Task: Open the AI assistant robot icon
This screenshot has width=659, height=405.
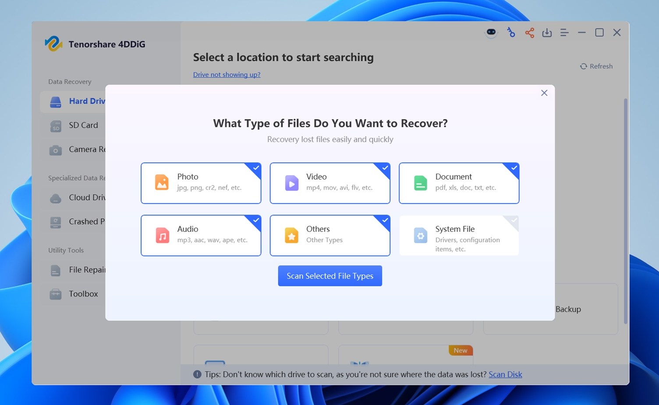Action: (x=491, y=32)
